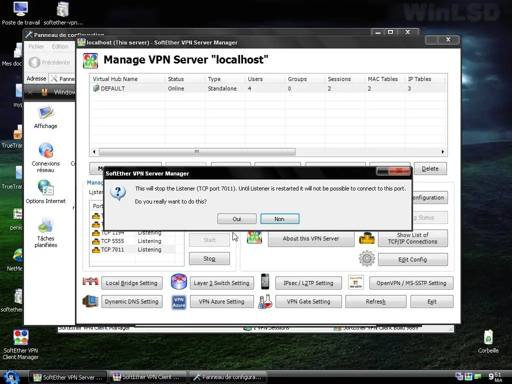Select the TCP 5555 listener row
The height and width of the screenshot is (384, 512).
pos(133,241)
